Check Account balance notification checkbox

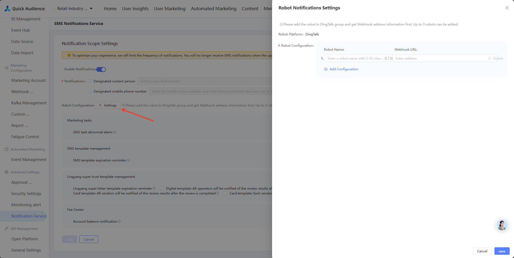coord(69,221)
